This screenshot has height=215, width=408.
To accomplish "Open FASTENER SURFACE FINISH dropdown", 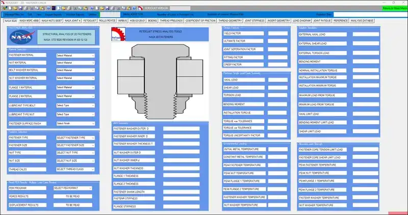I will tap(75, 123).
